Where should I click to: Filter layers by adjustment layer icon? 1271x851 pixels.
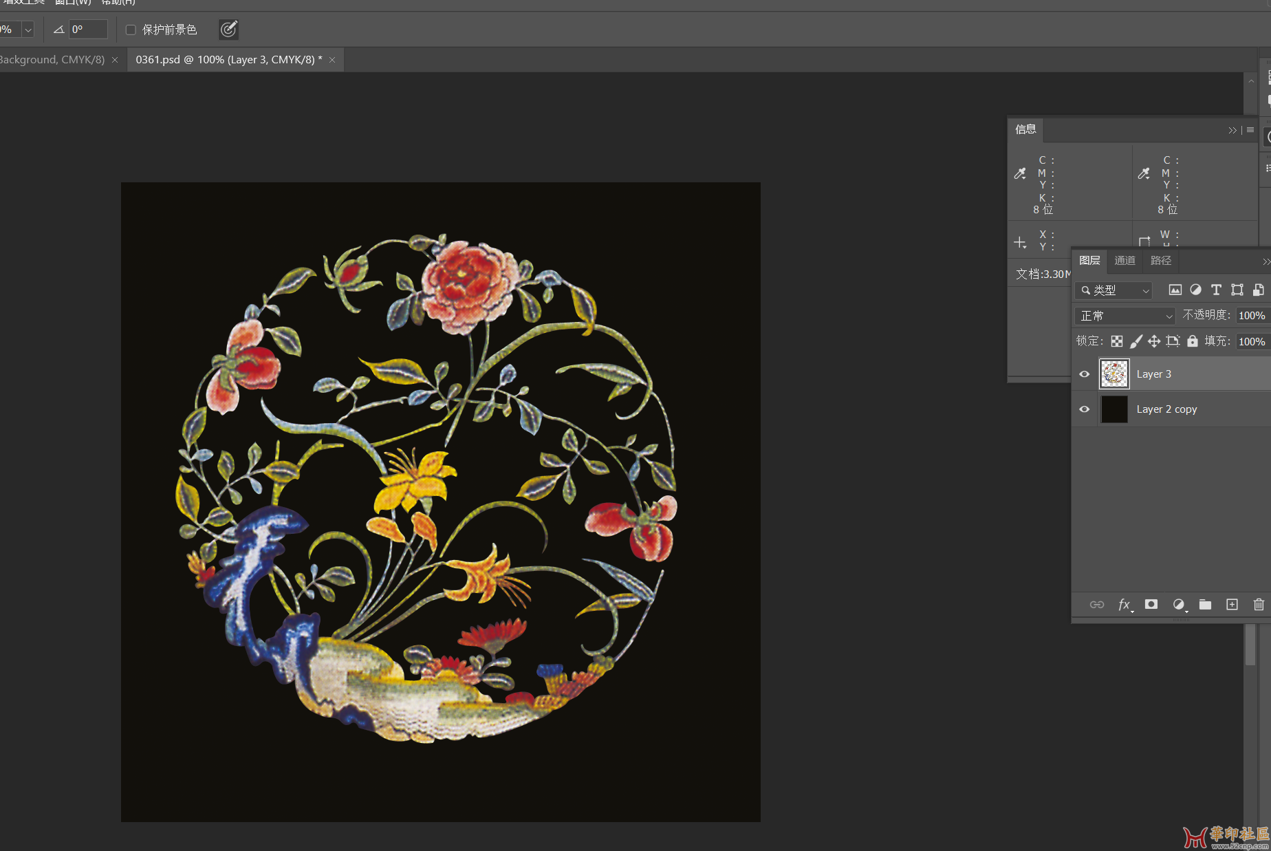tap(1196, 290)
